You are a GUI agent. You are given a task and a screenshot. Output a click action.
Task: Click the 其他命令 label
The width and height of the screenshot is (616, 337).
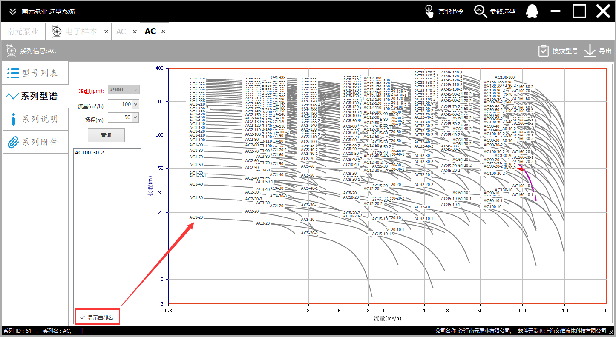click(x=451, y=11)
